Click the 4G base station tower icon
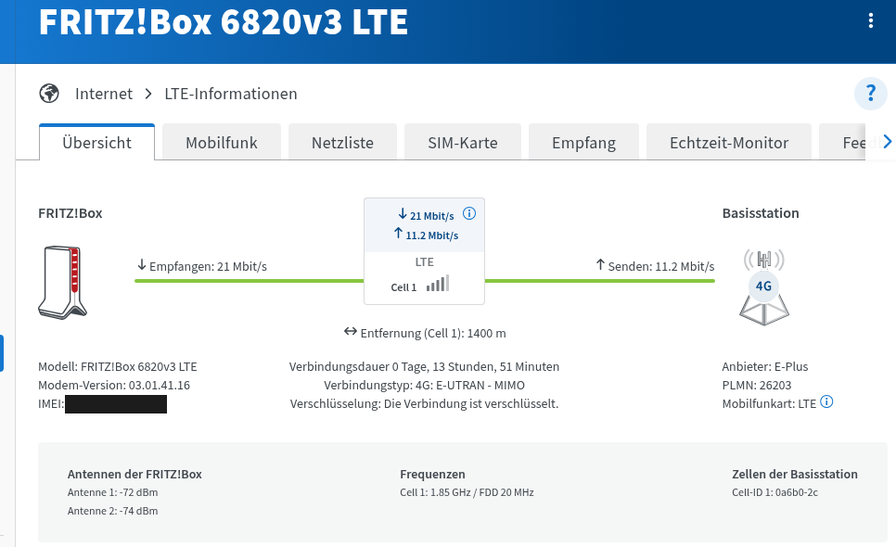The width and height of the screenshot is (896, 547). (764, 287)
